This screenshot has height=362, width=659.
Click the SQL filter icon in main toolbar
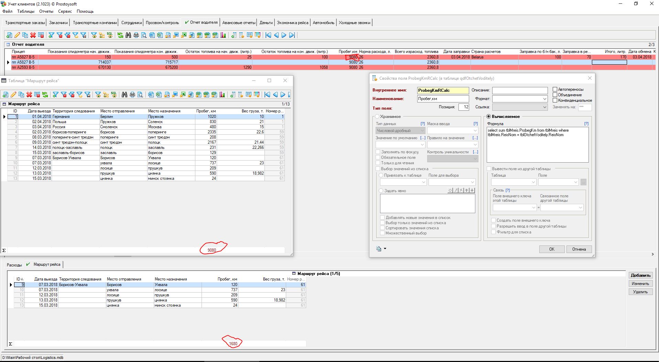110,35
